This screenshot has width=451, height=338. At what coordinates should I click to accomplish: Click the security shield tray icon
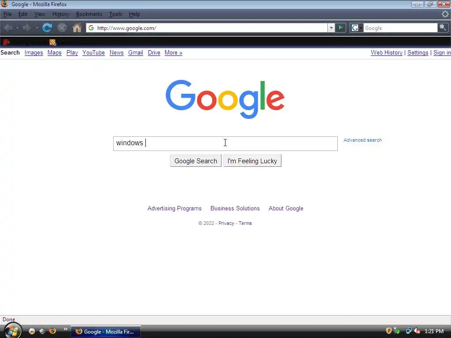tap(388, 331)
